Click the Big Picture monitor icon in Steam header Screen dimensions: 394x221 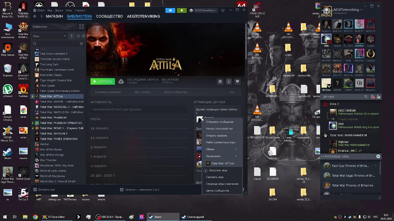[223, 10]
